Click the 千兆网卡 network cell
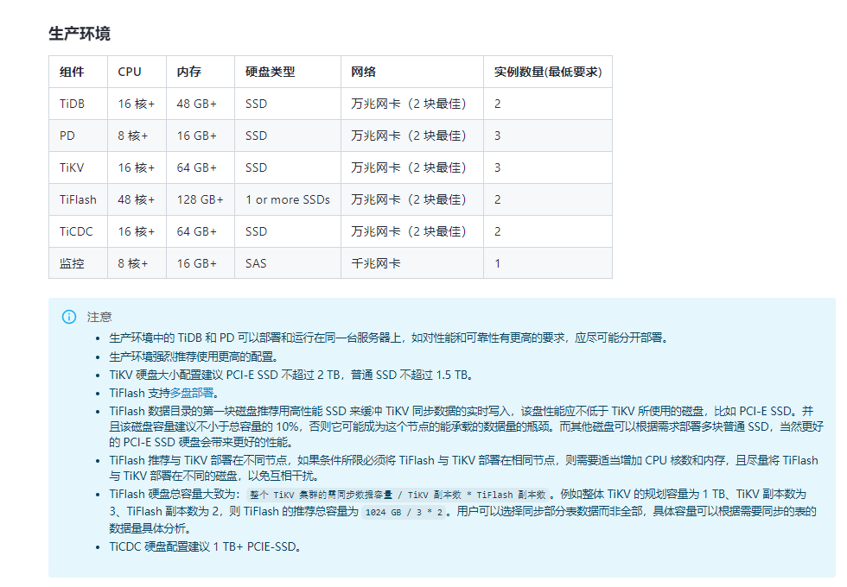 [x=412, y=263]
